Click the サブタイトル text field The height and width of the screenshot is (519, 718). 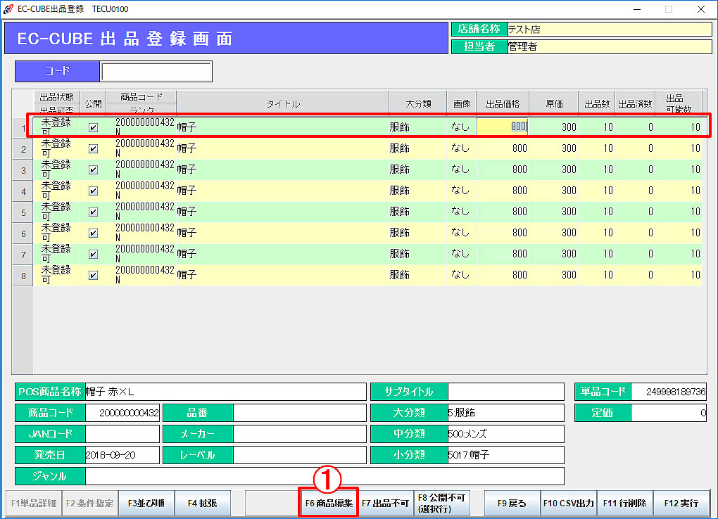(x=505, y=392)
